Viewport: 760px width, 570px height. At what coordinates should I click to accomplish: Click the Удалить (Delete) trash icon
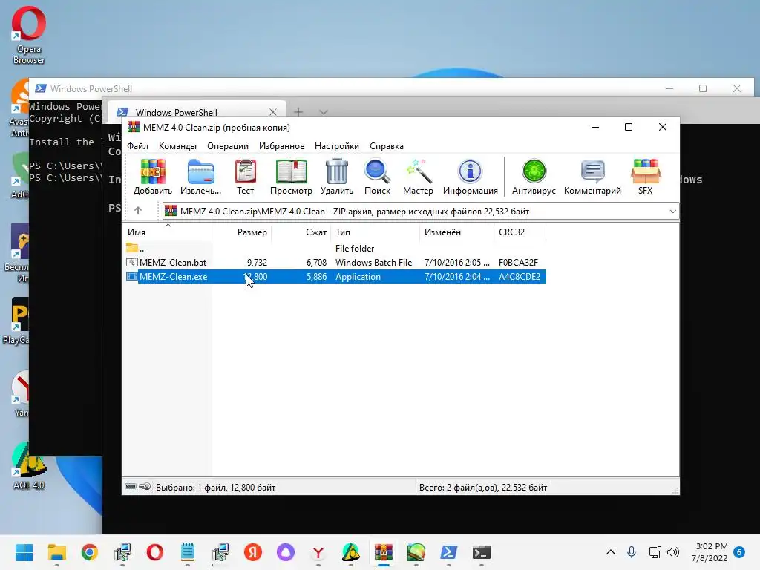point(337,177)
